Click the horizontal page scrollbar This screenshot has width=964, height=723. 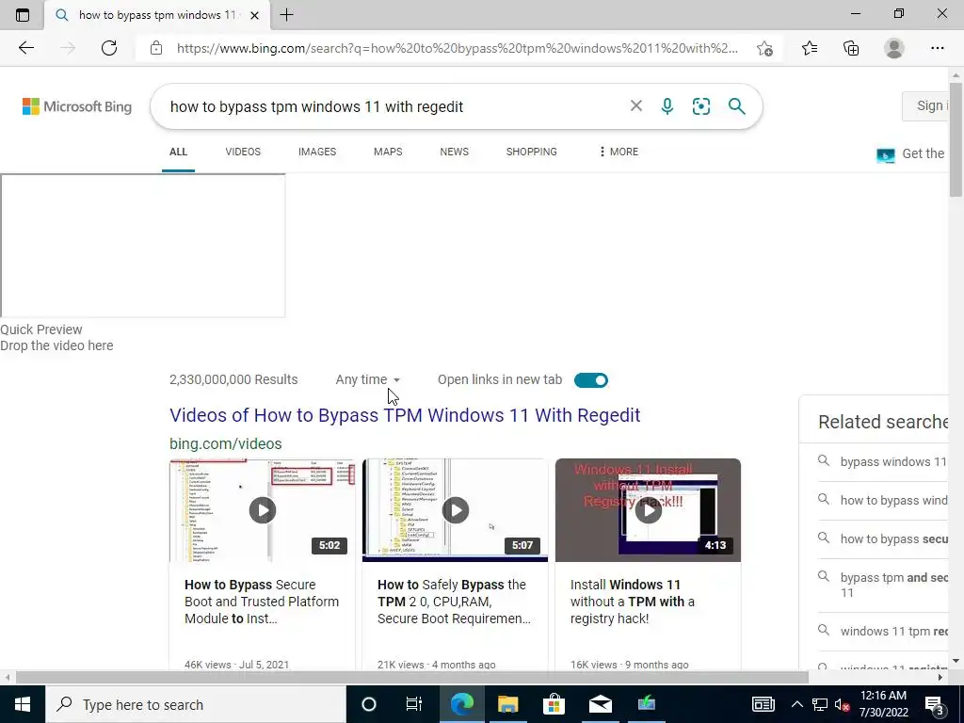412,678
